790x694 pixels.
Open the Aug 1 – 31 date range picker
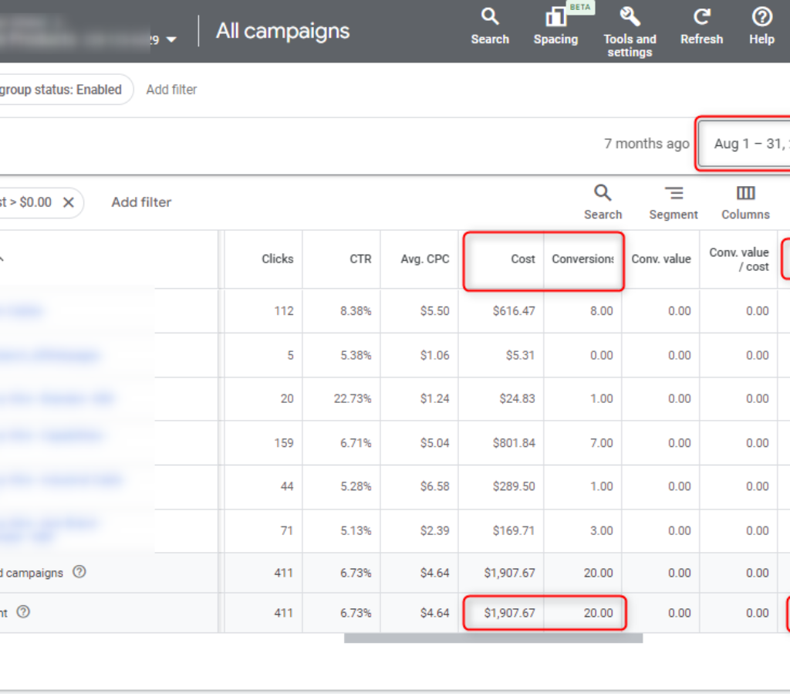point(748,144)
